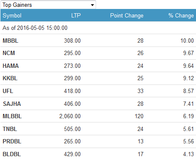Sort by the Symbol column header

tap(12, 15)
